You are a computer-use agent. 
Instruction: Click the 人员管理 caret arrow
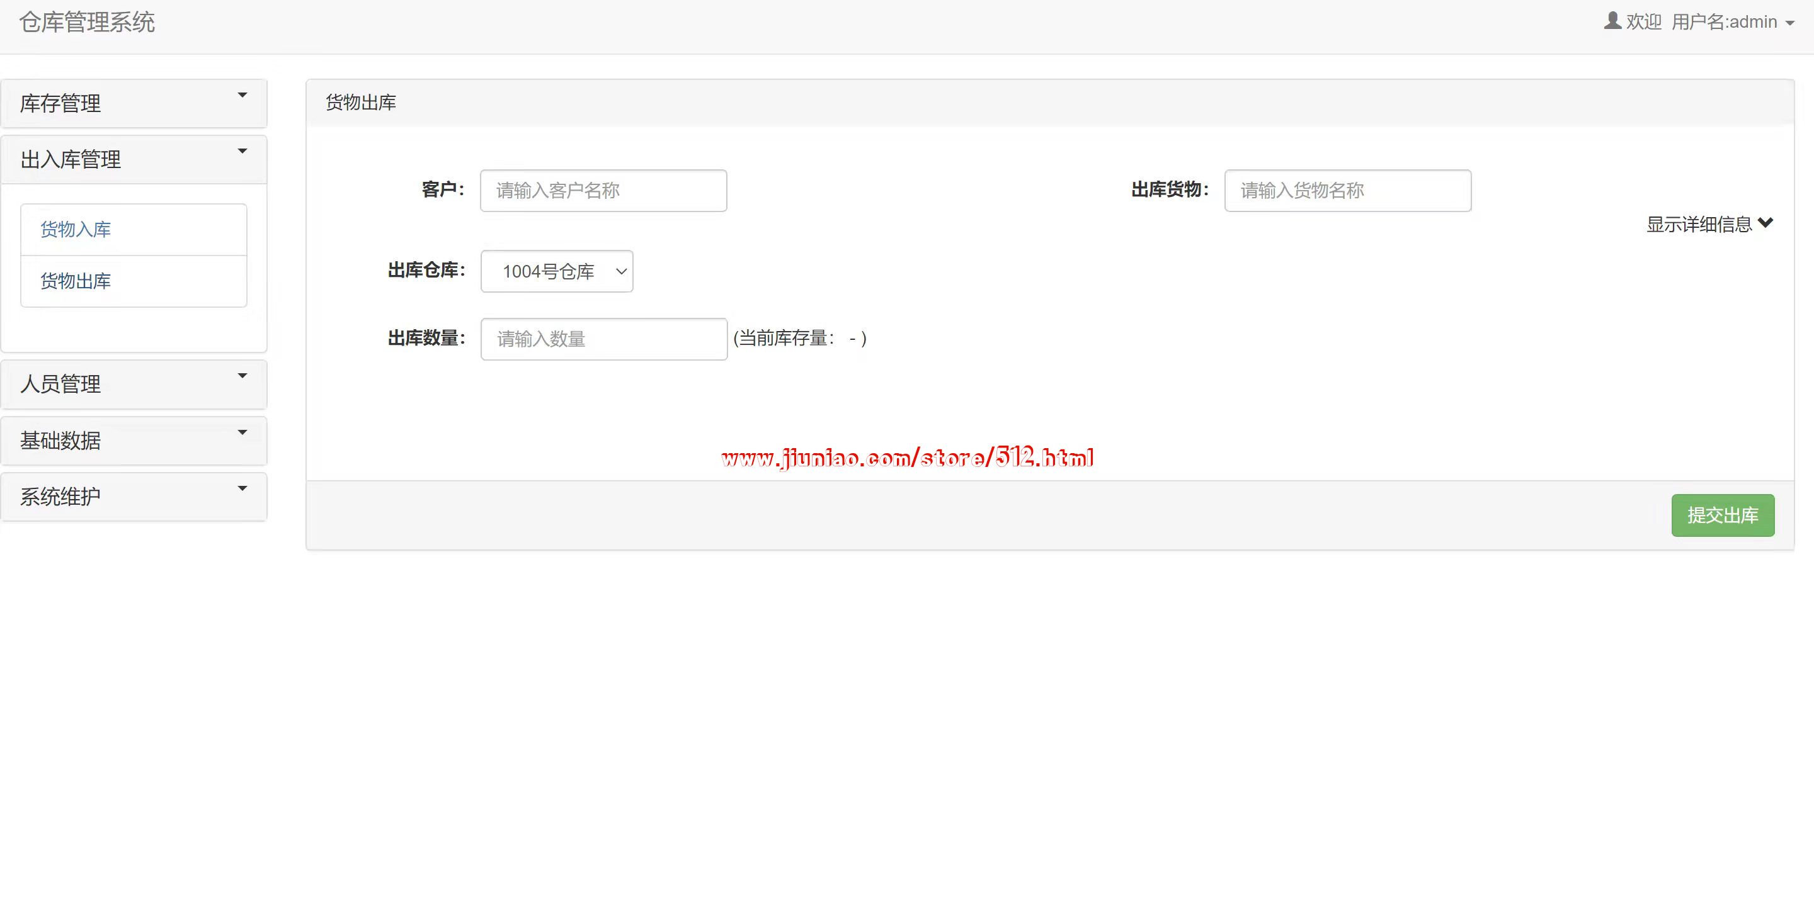click(x=242, y=376)
